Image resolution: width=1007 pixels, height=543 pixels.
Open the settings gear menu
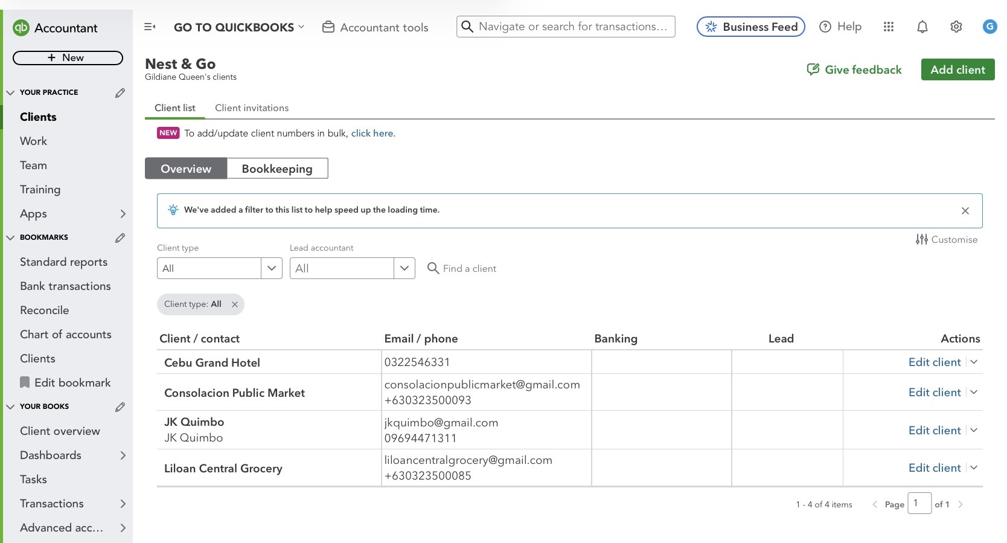click(956, 27)
